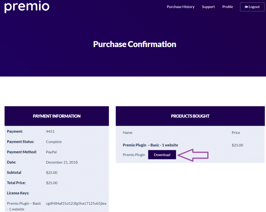Open the Profile page
This screenshot has height=212, width=266.
pyautogui.click(x=228, y=7)
